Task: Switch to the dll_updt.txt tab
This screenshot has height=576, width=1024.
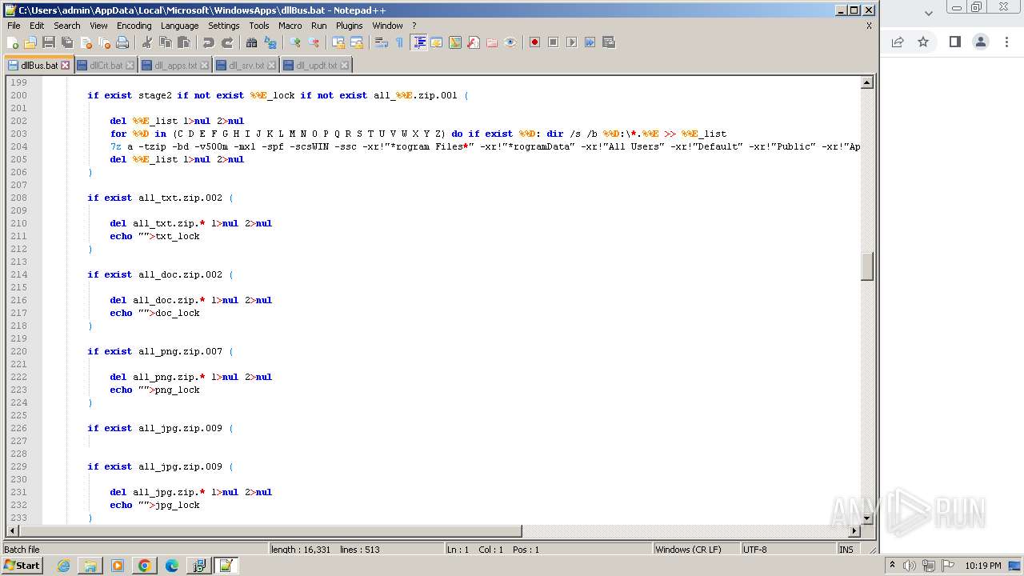Action: (316, 66)
